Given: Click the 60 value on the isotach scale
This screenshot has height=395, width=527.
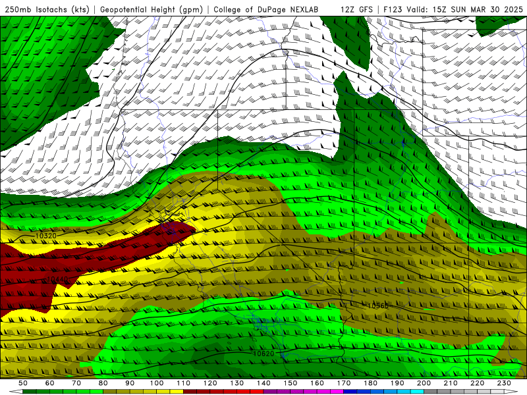Looking at the screenshot, I should coord(50,383).
